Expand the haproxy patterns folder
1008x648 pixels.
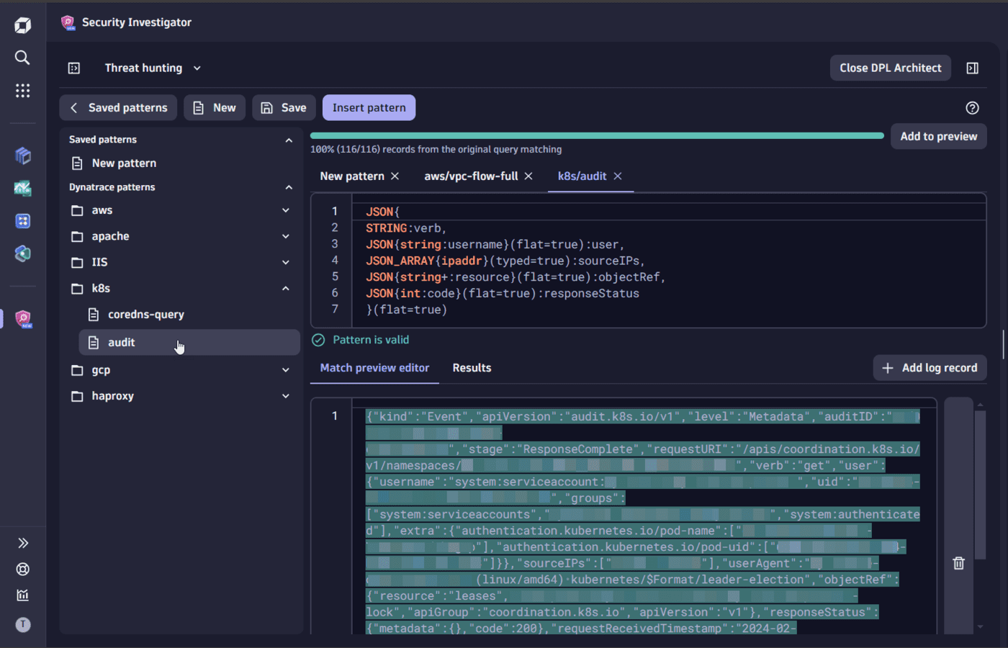tap(285, 395)
